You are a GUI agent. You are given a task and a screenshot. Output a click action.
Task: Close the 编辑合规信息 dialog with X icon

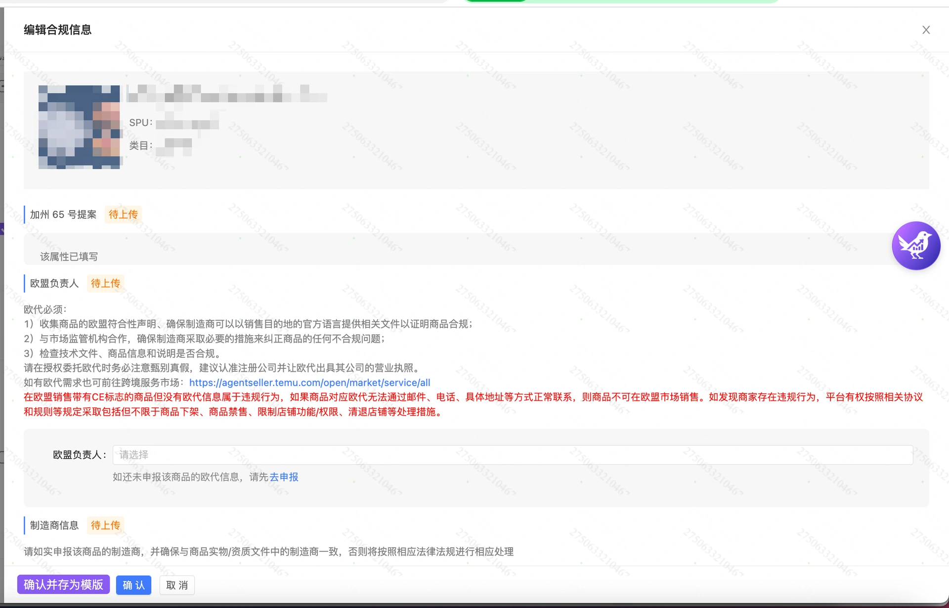926,30
